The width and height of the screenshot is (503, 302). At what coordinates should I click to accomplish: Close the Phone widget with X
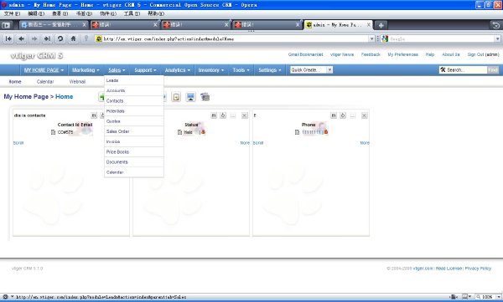coord(365,115)
